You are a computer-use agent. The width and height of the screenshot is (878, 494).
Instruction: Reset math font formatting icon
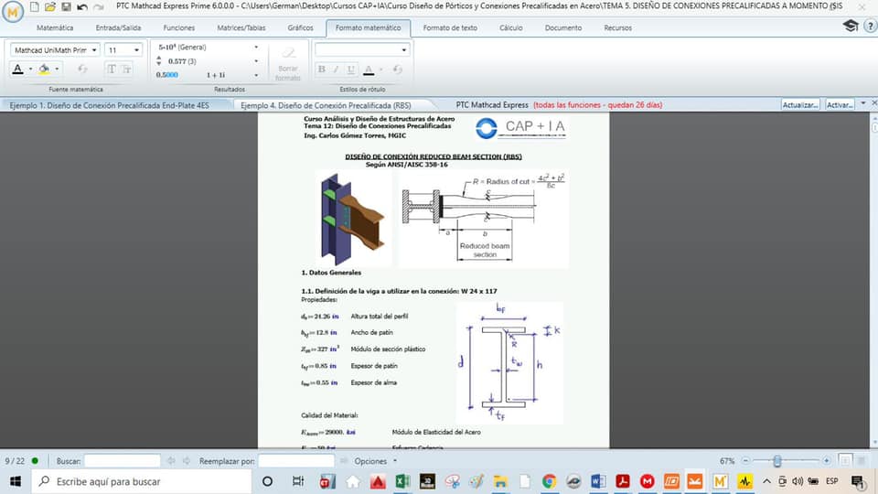coord(82,69)
